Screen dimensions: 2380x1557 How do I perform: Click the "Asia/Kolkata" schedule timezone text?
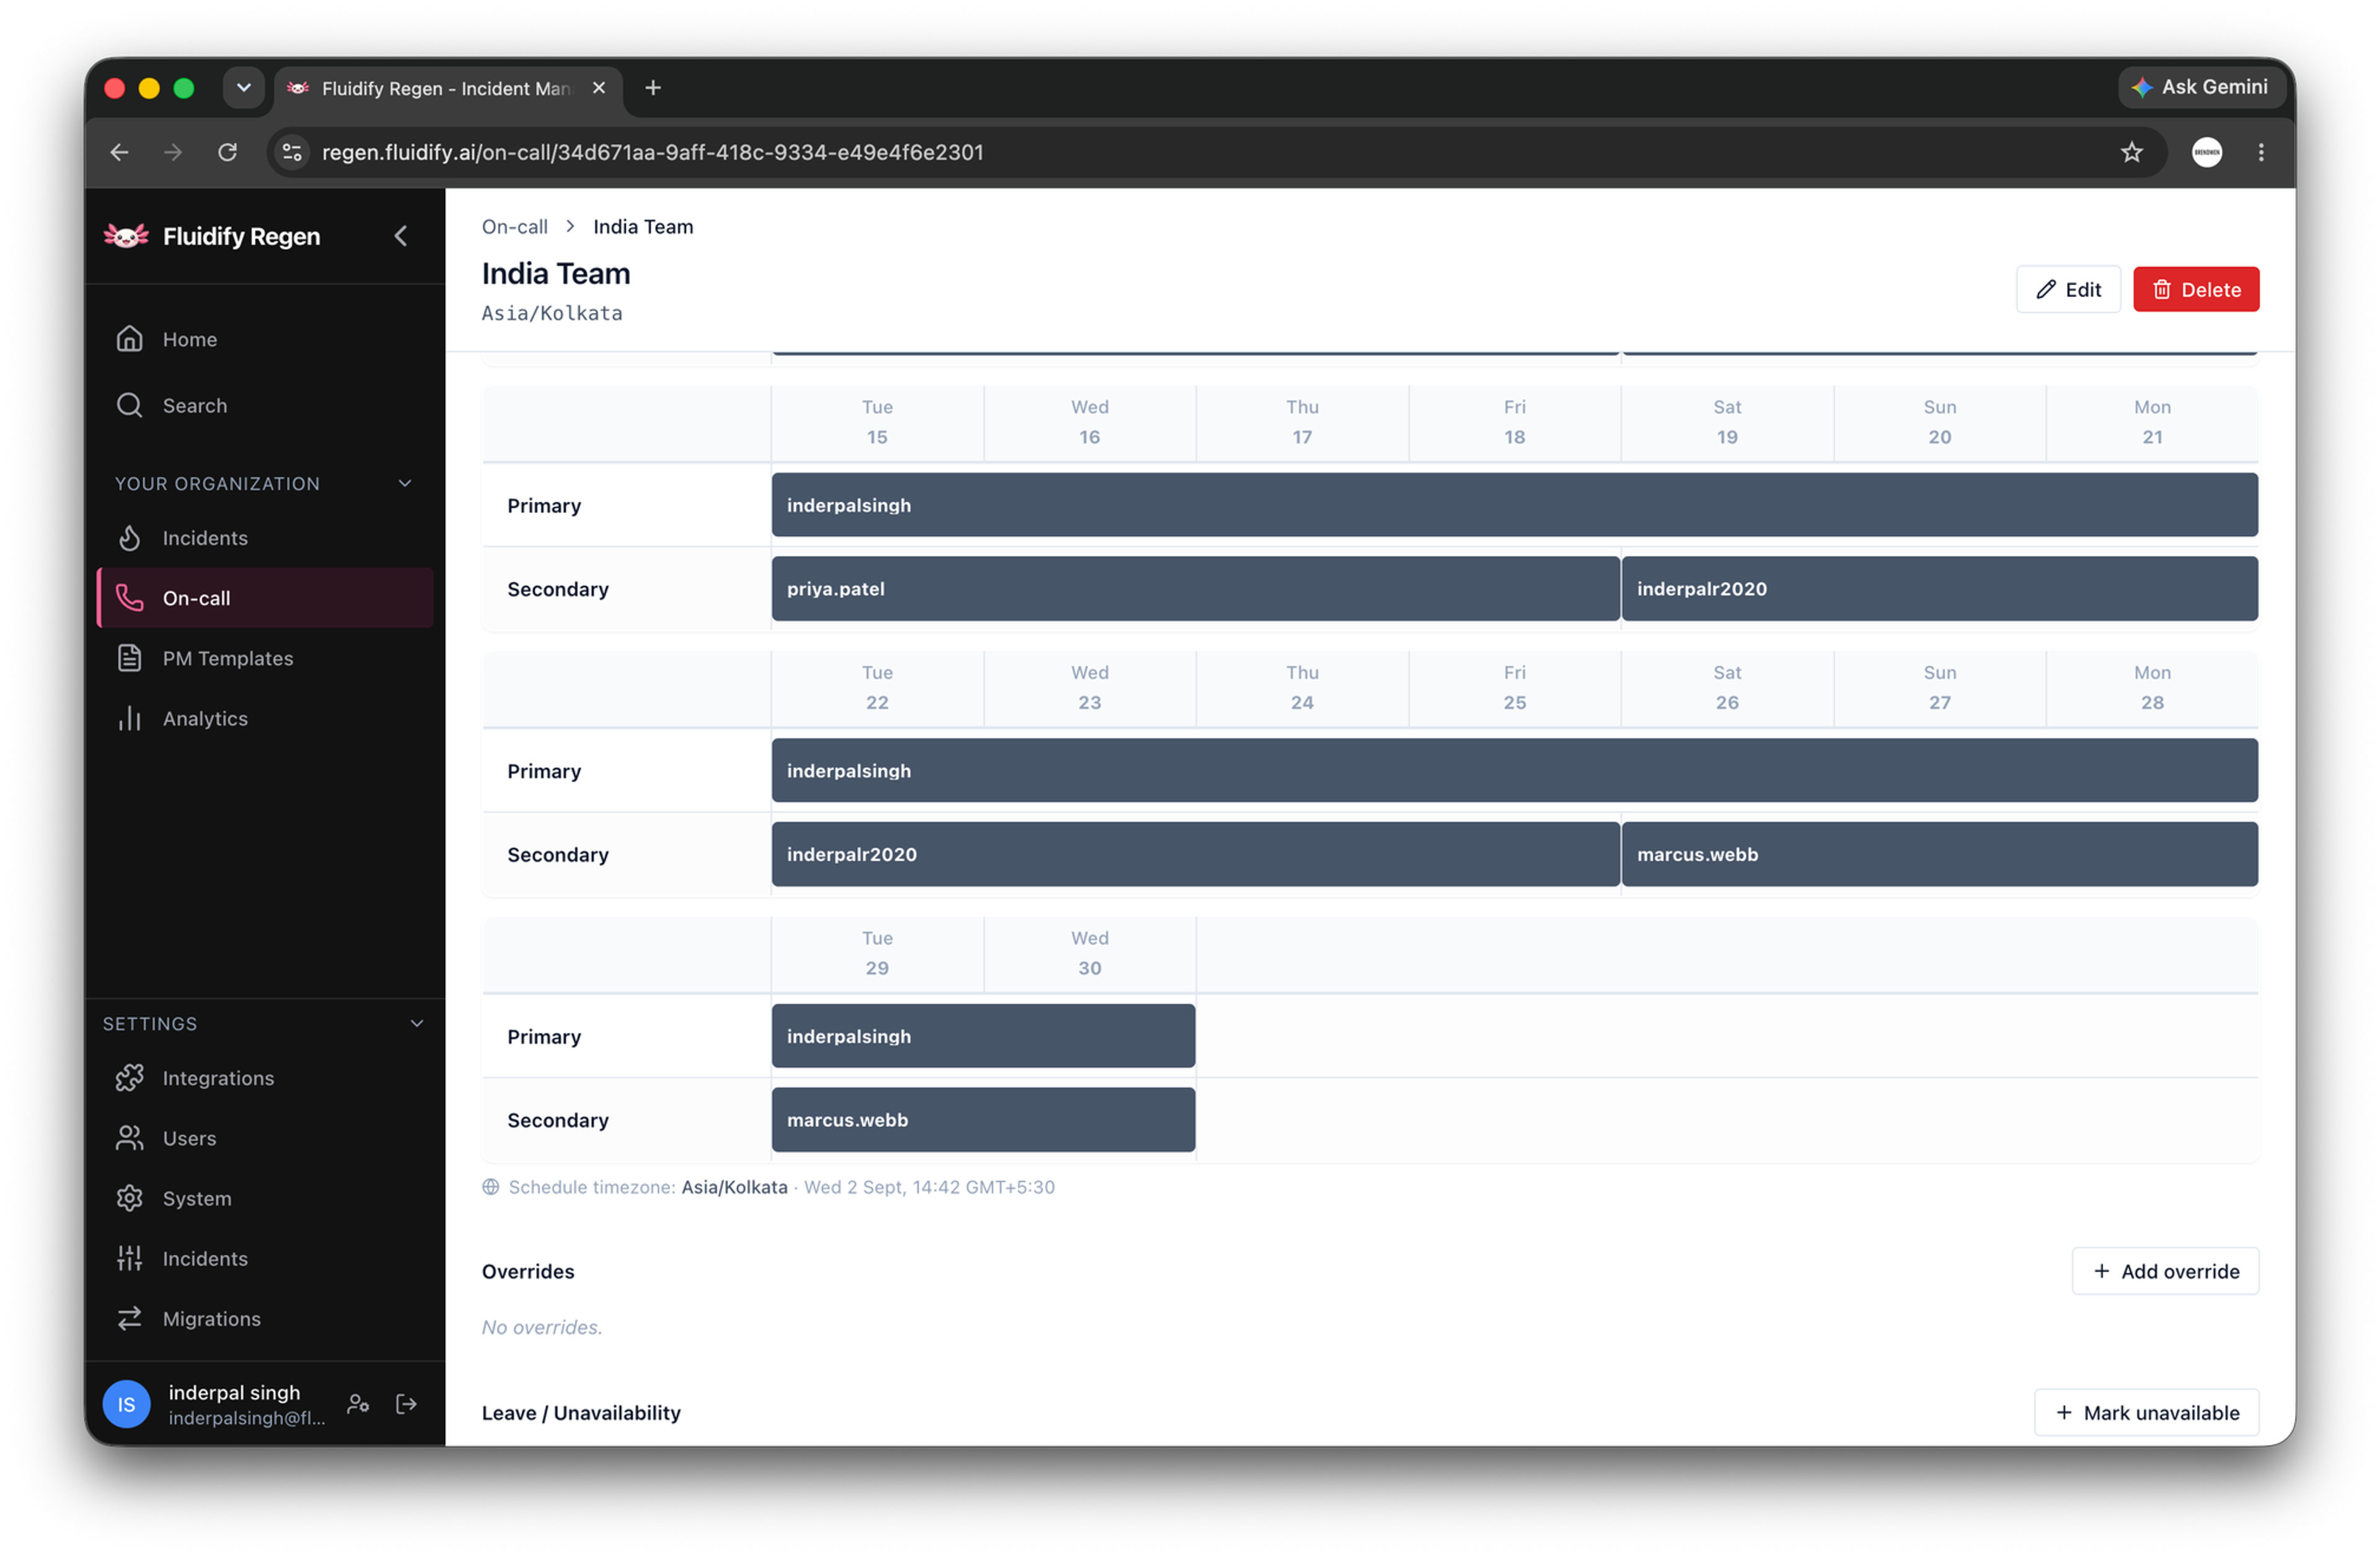pos(734,1187)
